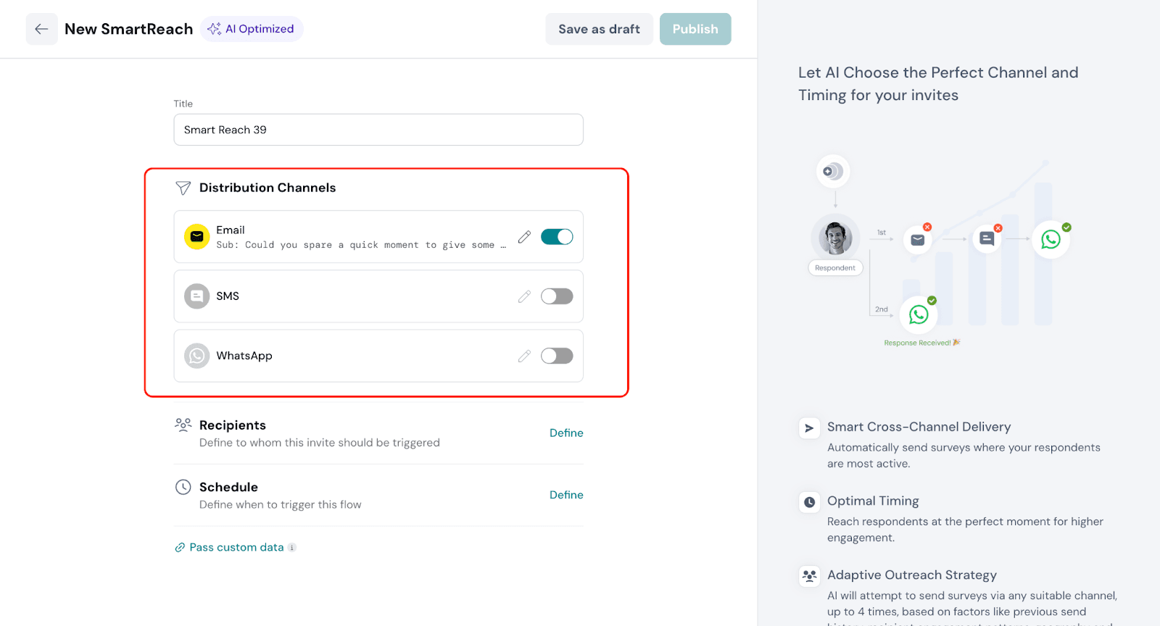Click the back arrow button
Image resolution: width=1160 pixels, height=626 pixels.
click(x=41, y=29)
